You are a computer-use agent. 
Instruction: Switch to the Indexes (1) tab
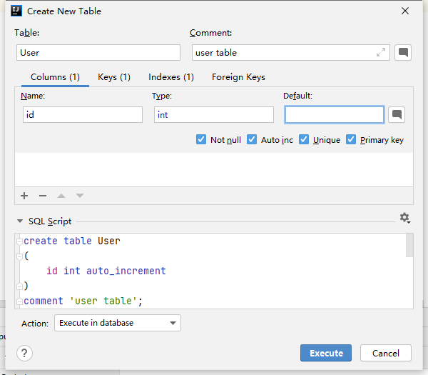171,77
